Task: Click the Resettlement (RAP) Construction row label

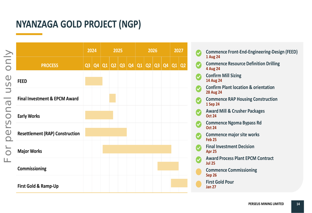Action: 48,134
